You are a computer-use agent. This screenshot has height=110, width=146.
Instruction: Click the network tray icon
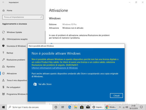(124, 107)
